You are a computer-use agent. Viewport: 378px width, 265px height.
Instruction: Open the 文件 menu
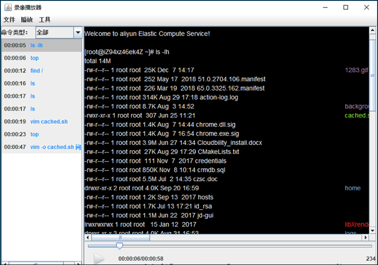(x=9, y=20)
